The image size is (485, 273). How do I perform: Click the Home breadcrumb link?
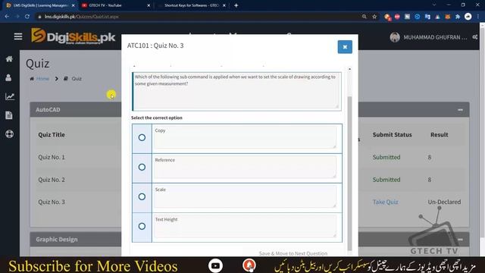click(x=42, y=79)
